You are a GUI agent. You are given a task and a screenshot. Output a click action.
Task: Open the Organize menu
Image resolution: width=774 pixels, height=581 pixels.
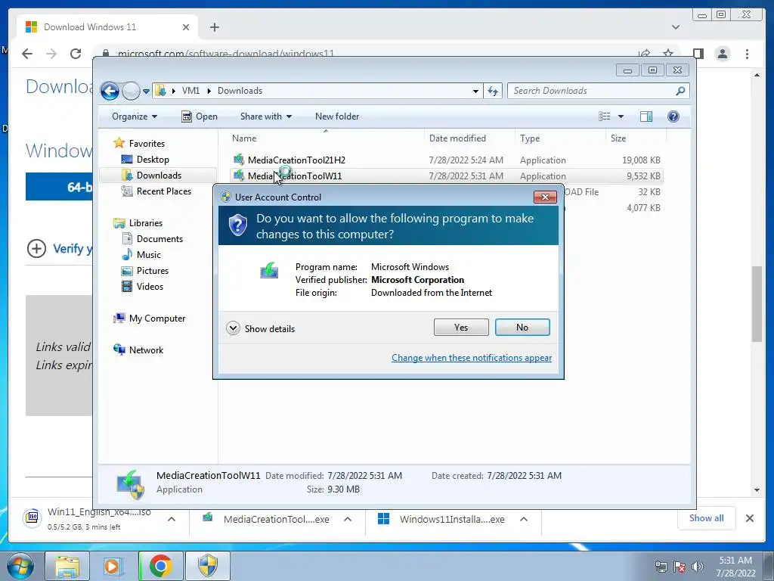pyautogui.click(x=135, y=117)
